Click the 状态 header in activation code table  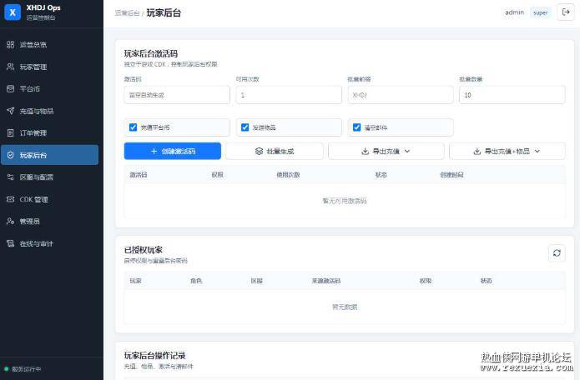[x=381, y=175]
